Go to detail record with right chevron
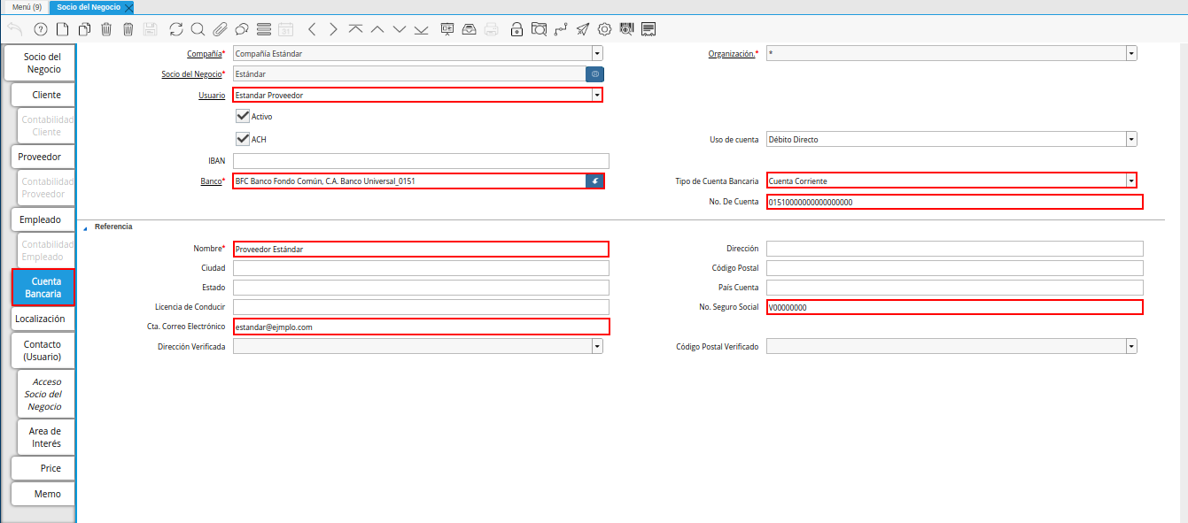1188x523 pixels. click(x=333, y=29)
